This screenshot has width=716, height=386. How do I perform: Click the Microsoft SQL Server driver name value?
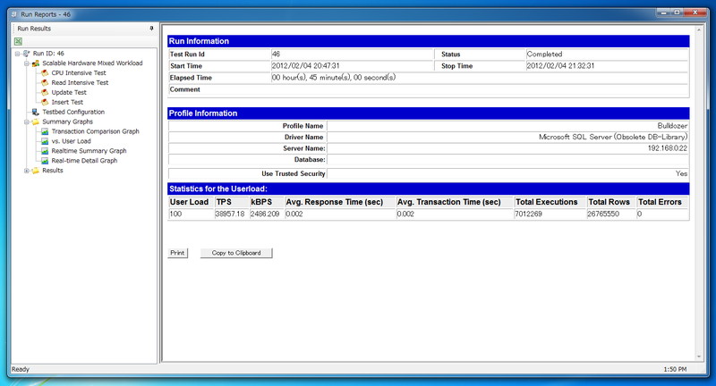613,137
